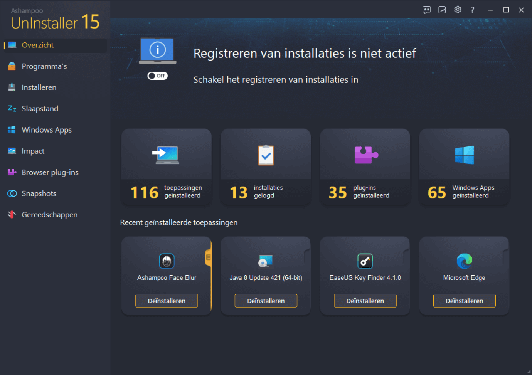Deïnstalleren Microsoft Edge
Image resolution: width=532 pixels, height=375 pixels.
(465, 301)
